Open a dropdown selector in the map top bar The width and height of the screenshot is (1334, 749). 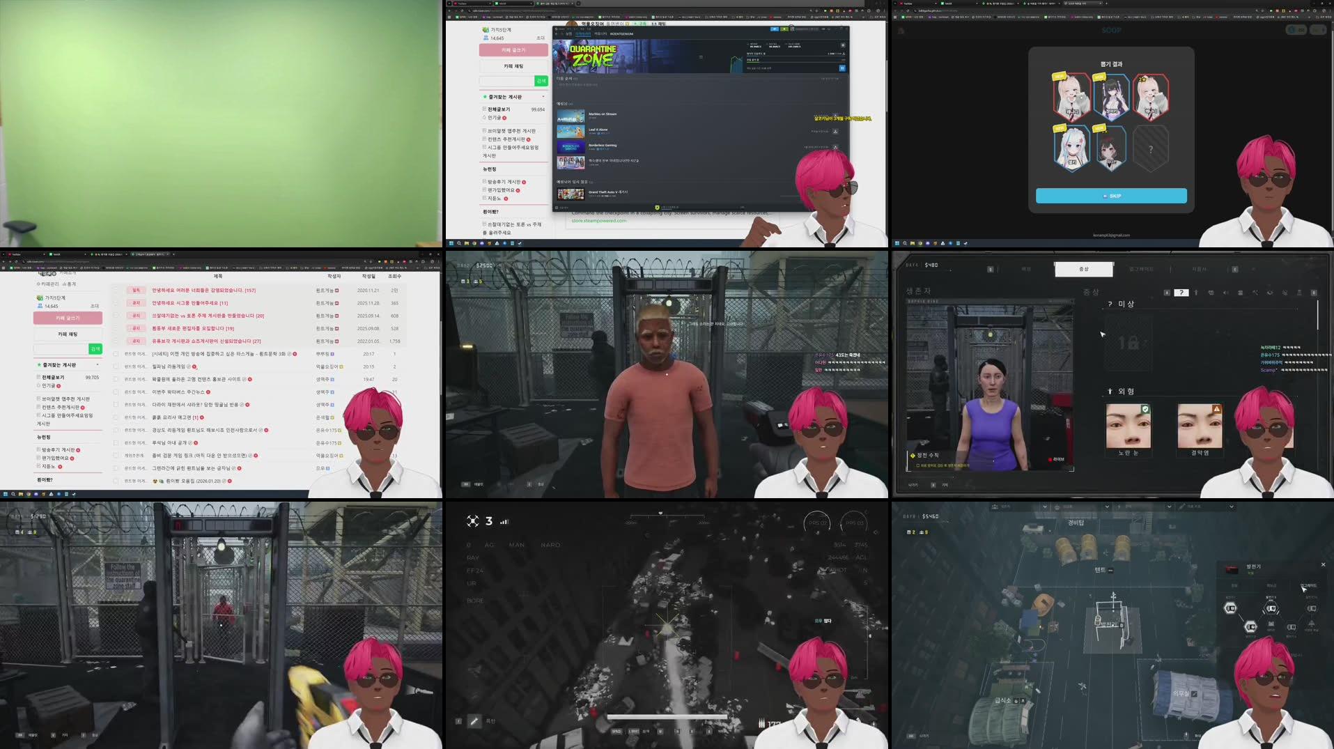[x=1045, y=507]
